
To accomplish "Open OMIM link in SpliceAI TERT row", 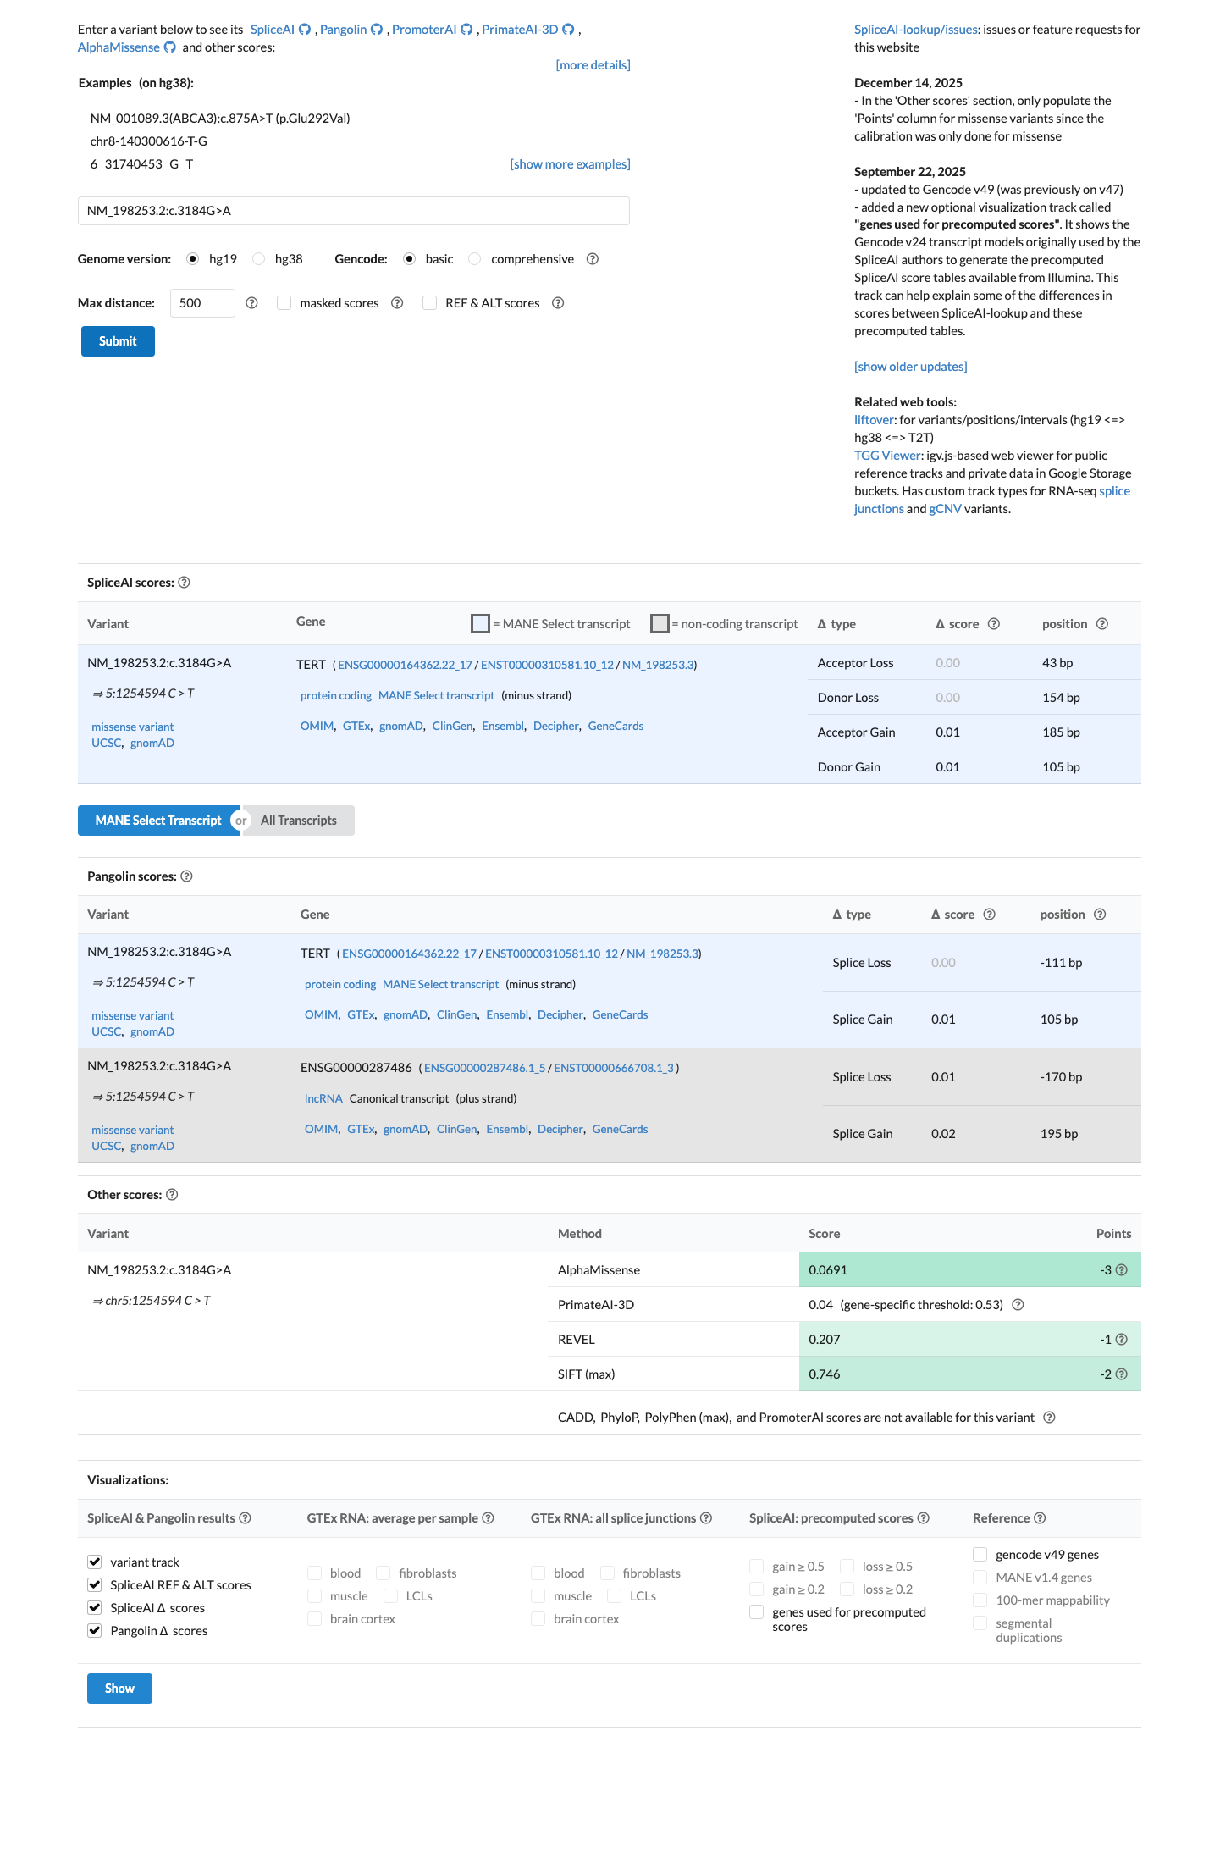I will click(x=317, y=727).
